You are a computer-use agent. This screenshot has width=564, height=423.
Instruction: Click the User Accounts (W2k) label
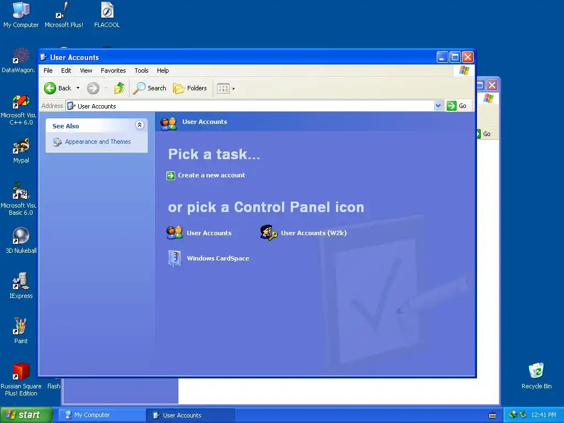(x=313, y=233)
